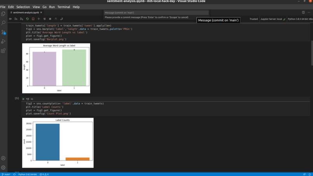Run cell 5 with the green play icon
This screenshot has height=176, width=313.
coord(23,99)
